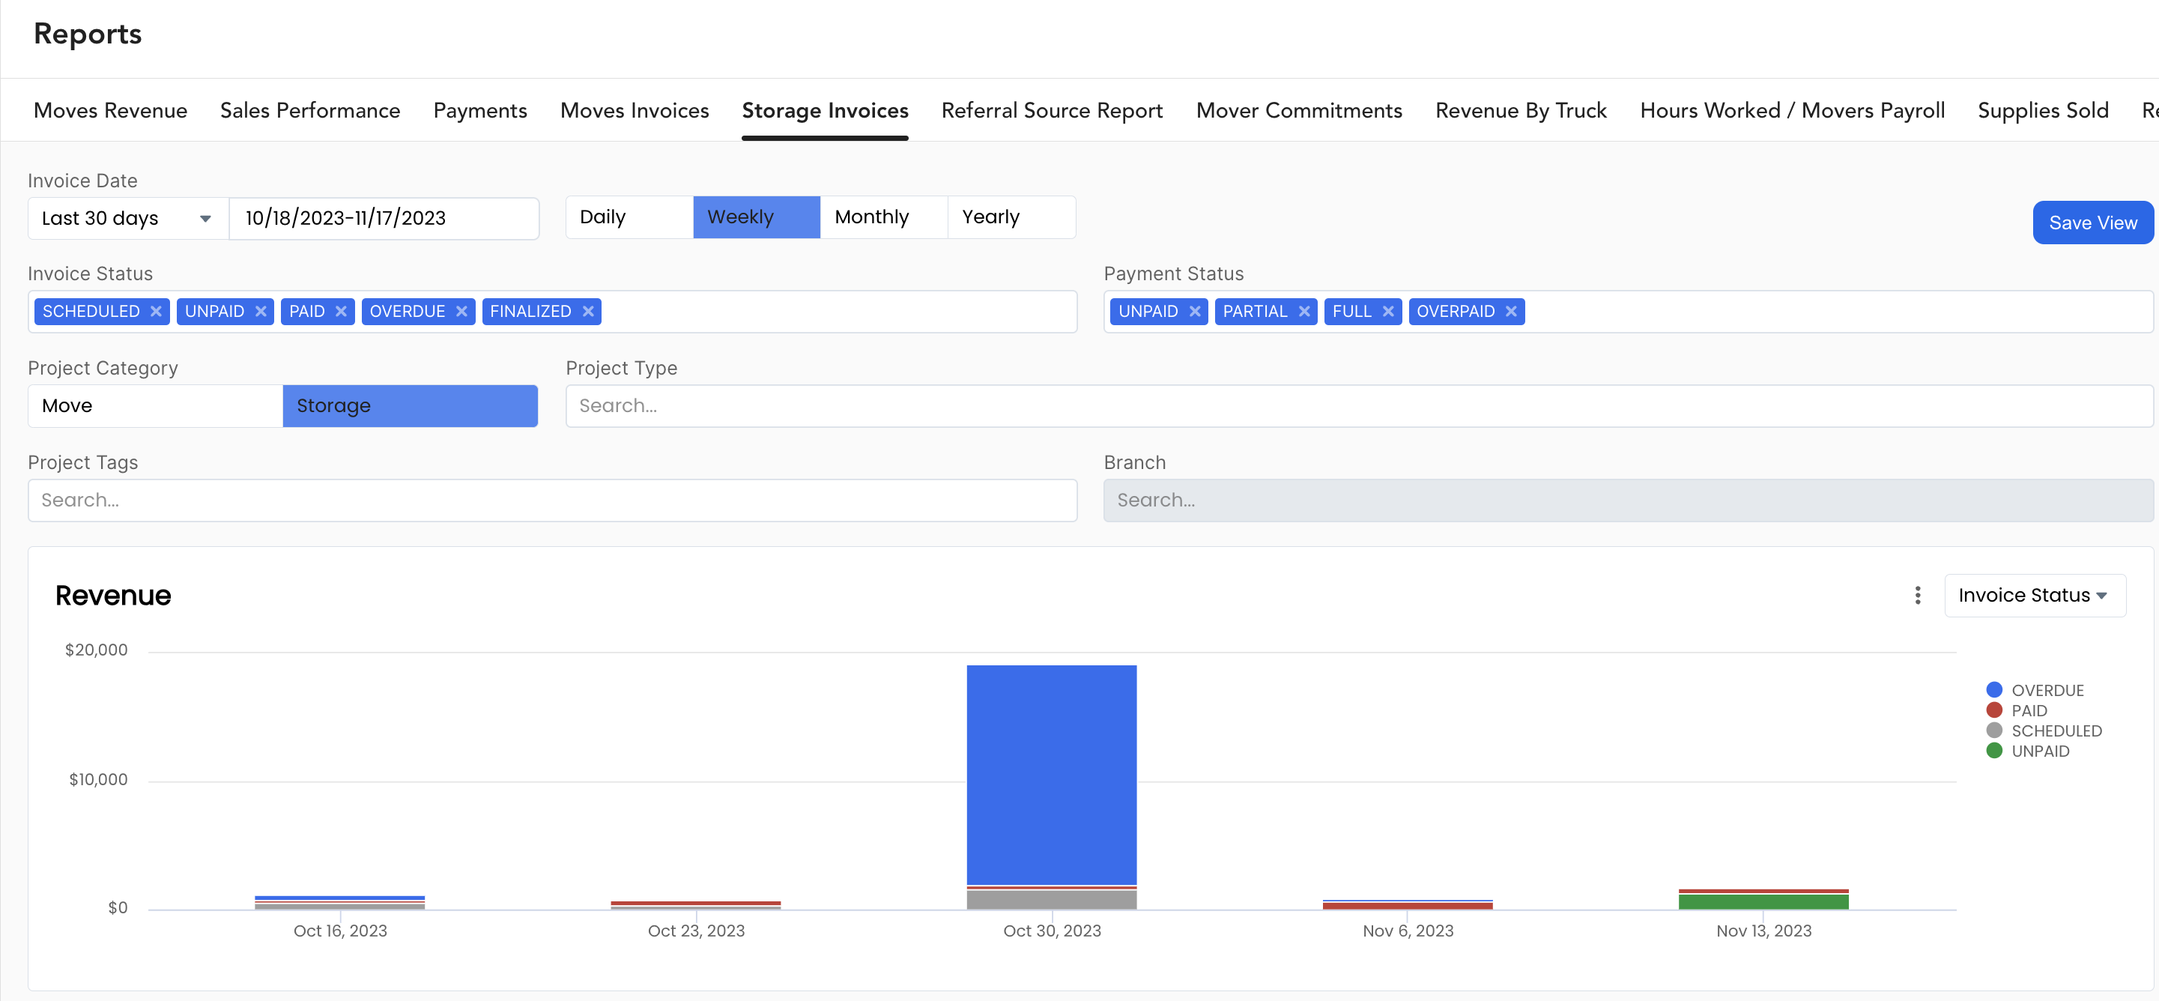Remove the OVERPAID payment status chip
This screenshot has width=2159, height=1001.
(x=1511, y=312)
